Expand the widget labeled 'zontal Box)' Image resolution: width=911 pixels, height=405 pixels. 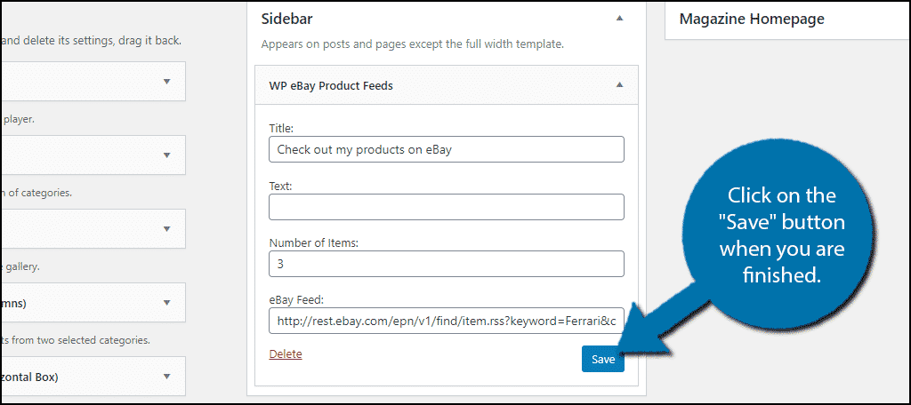coord(166,376)
